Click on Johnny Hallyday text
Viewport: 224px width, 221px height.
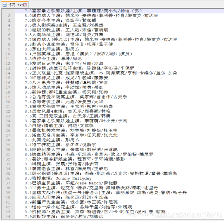[74, 178]
